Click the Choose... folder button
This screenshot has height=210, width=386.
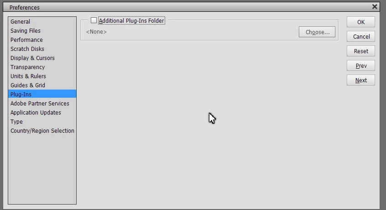(317, 32)
